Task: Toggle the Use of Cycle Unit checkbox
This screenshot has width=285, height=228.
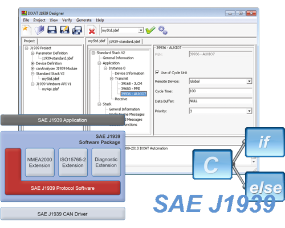Action: pyautogui.click(x=157, y=72)
